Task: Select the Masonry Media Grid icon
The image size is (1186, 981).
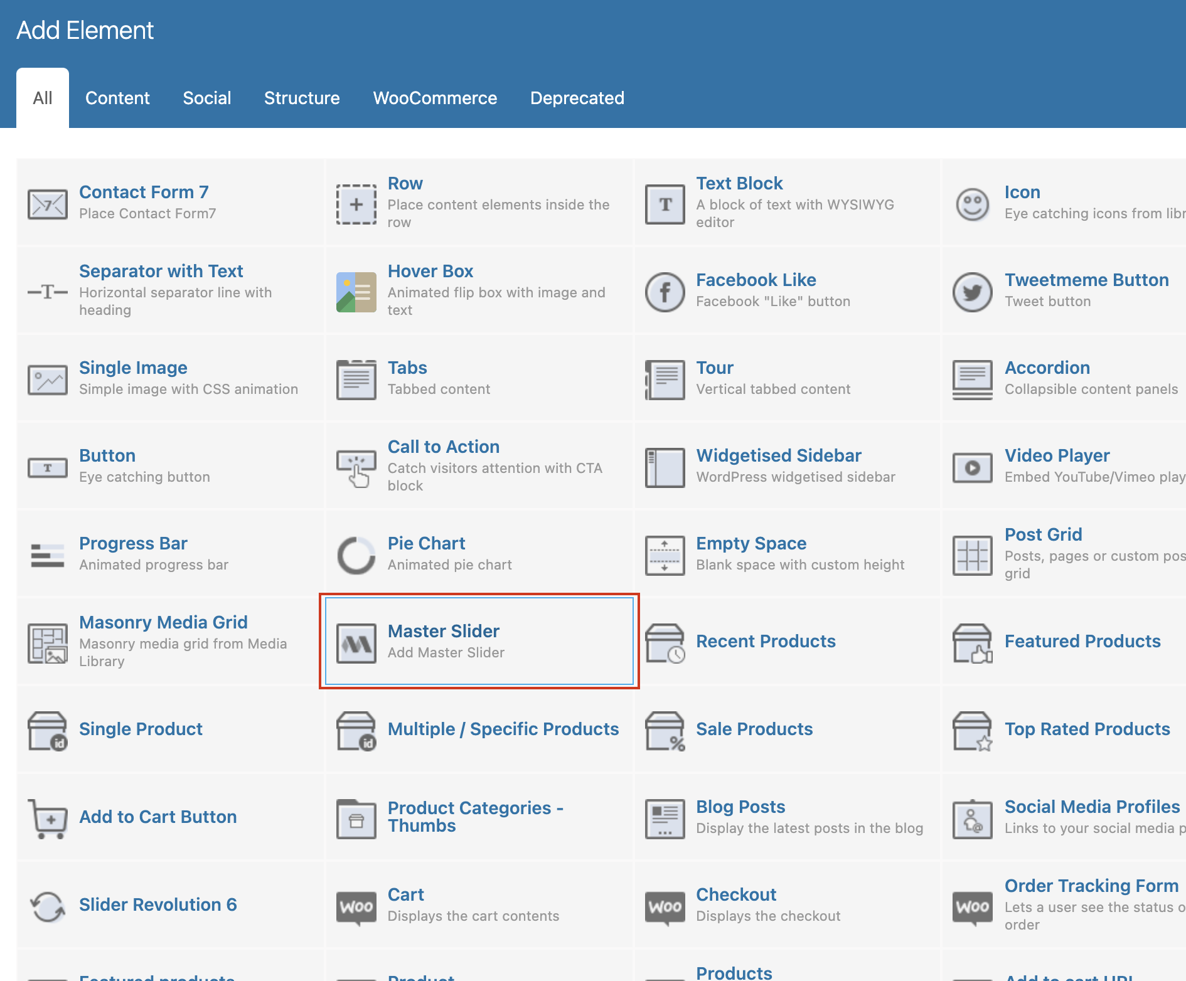Action: tap(48, 643)
